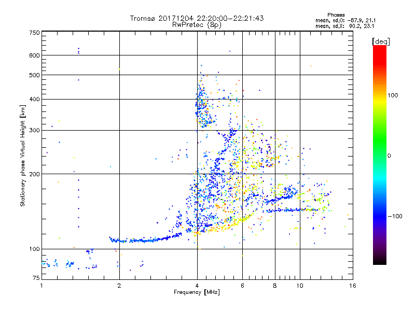Viewport: 415px width, 311px height.
Task: Click the y-axis tick label '200'
Action: point(34,174)
